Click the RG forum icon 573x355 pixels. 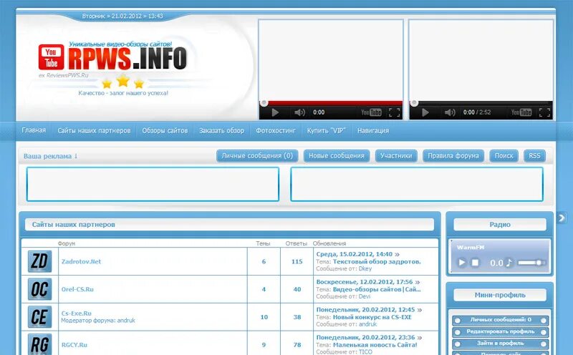coord(39,344)
